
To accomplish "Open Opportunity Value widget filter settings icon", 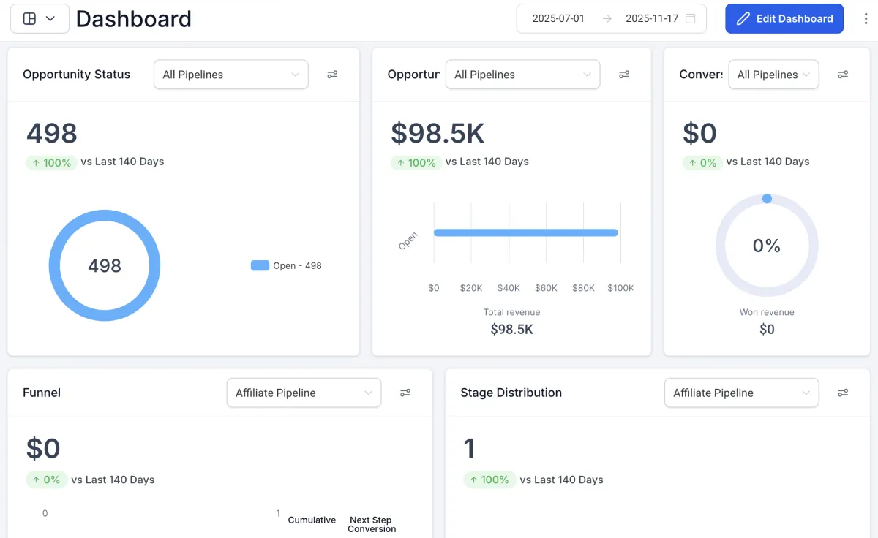I will (624, 75).
